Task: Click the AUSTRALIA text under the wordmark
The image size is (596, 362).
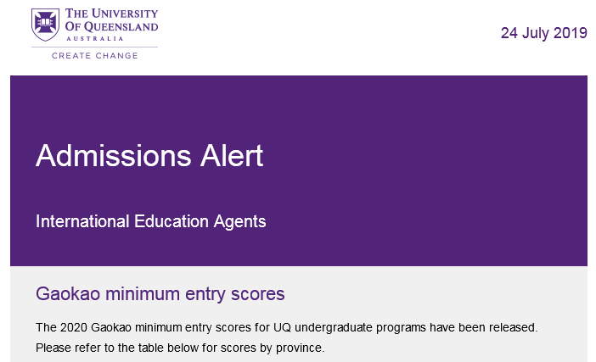Action: click(94, 38)
